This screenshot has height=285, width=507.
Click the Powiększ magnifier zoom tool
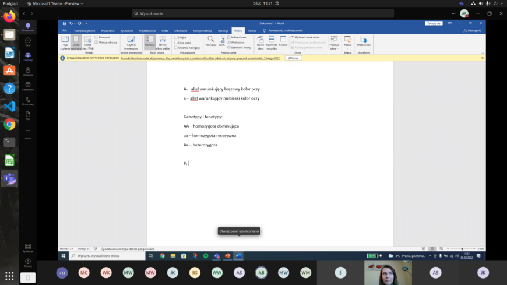click(210, 41)
